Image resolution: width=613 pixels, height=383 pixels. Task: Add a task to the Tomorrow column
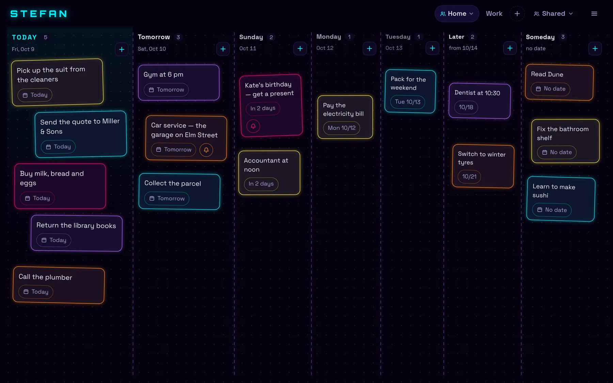click(x=223, y=49)
